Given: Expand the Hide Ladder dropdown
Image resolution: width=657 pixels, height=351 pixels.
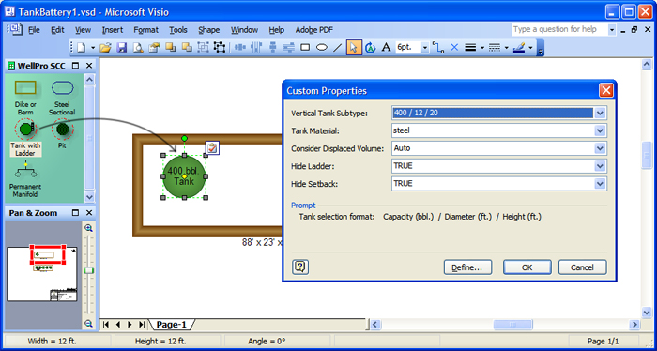Looking at the screenshot, I should pyautogui.click(x=601, y=166).
